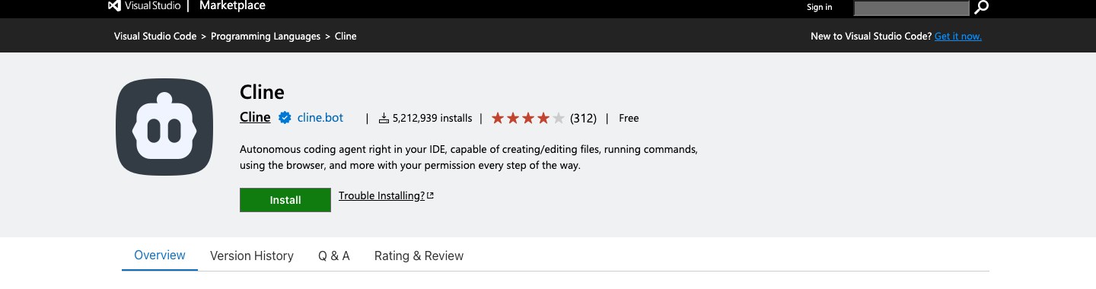Open the Cline publisher name link

255,117
